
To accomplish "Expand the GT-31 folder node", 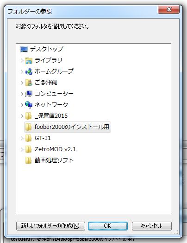I will [22, 138].
